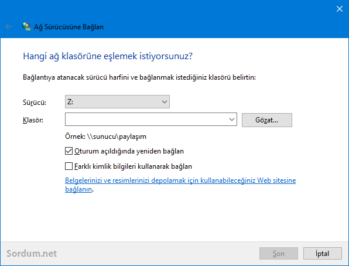This screenshot has width=349, height=266.
Task: Click the network drive globe icon
Action: point(26,26)
